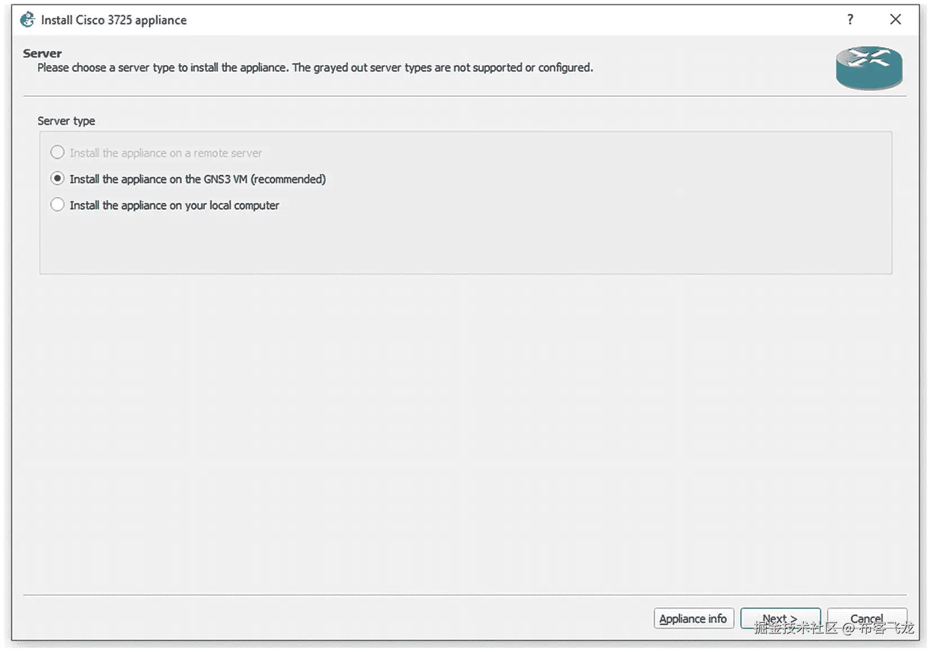Select install on the GNS3 VM option
The width and height of the screenshot is (931, 652).
pyautogui.click(x=57, y=179)
